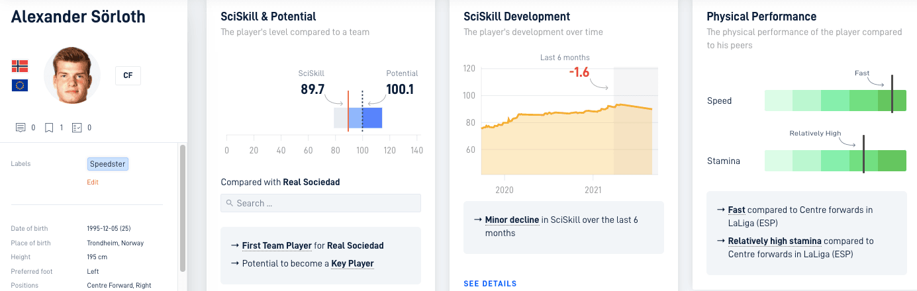Click the Norwegian flag icon
Viewport: 917px width, 291px height.
(x=20, y=66)
